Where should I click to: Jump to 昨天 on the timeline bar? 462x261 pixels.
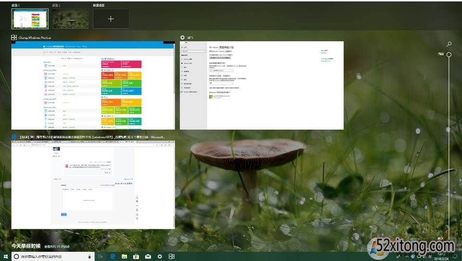point(440,238)
